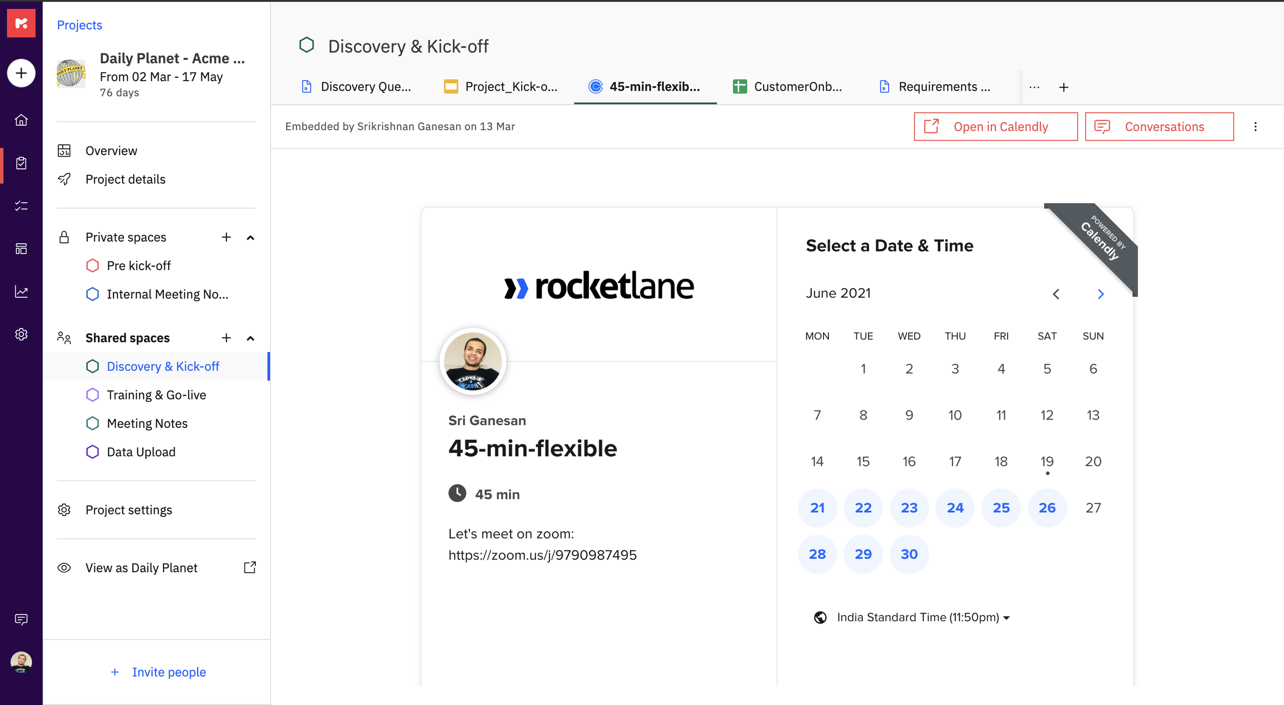Click the settings gear in left rail
The height and width of the screenshot is (705, 1284).
(x=21, y=334)
